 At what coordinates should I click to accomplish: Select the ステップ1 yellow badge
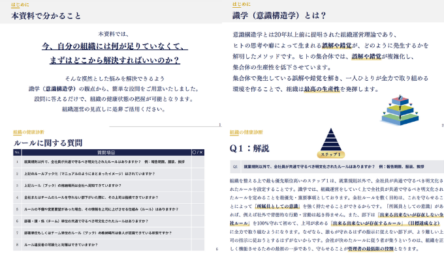pyautogui.click(x=331, y=154)
